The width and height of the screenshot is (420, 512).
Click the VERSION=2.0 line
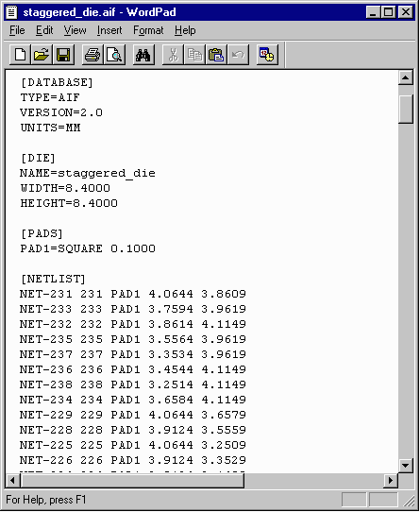coord(61,112)
